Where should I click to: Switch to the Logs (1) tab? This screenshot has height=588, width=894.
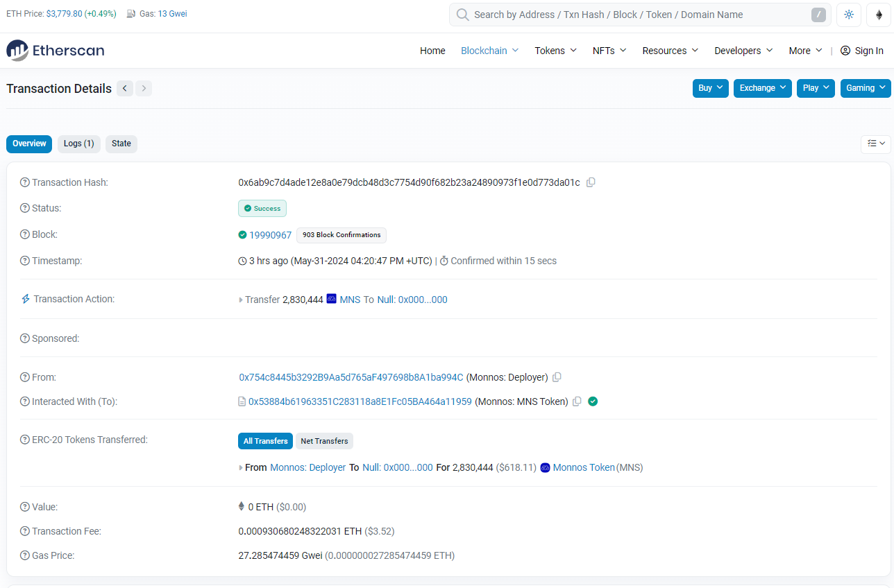pyautogui.click(x=79, y=144)
